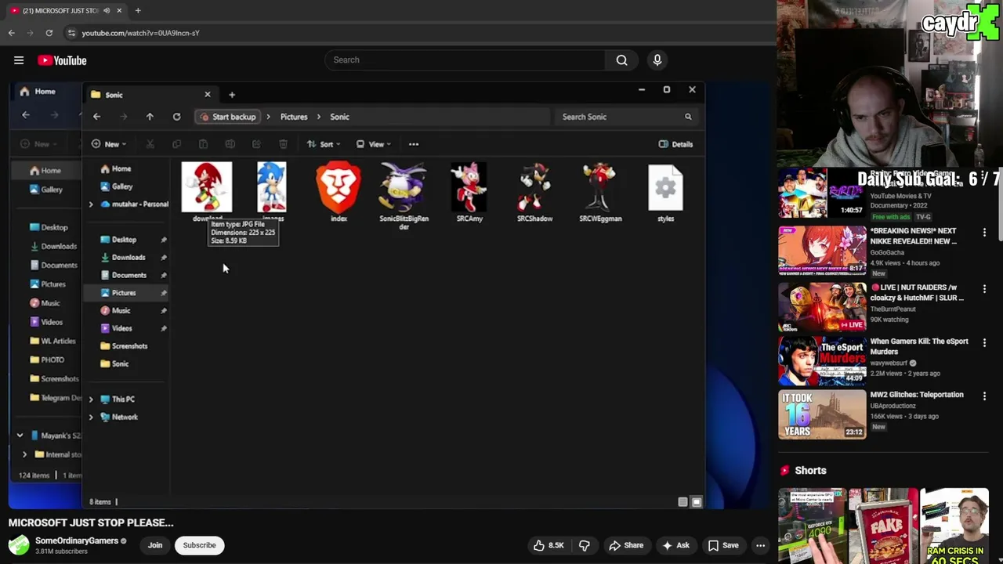
Task: Open WL Articles in background window
Action: (53, 341)
